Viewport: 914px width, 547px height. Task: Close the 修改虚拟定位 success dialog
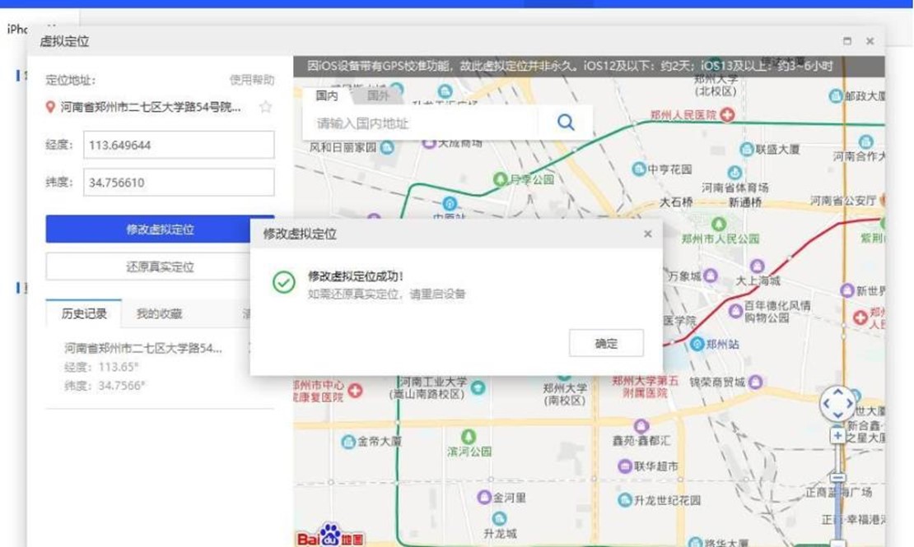coord(647,234)
